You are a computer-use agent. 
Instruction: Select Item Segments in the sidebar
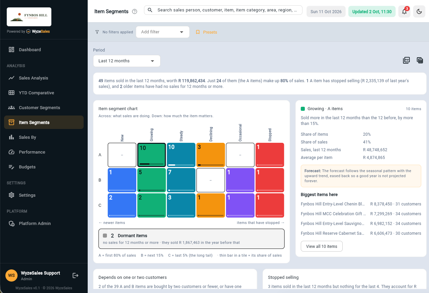(x=44, y=122)
